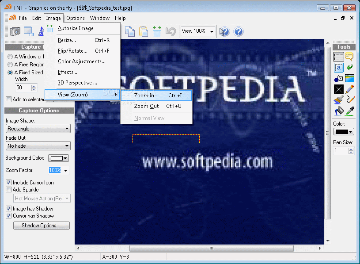This screenshot has height=264, width=360.
Task: Select Color Adjustments... menu entry
Action: [83, 61]
